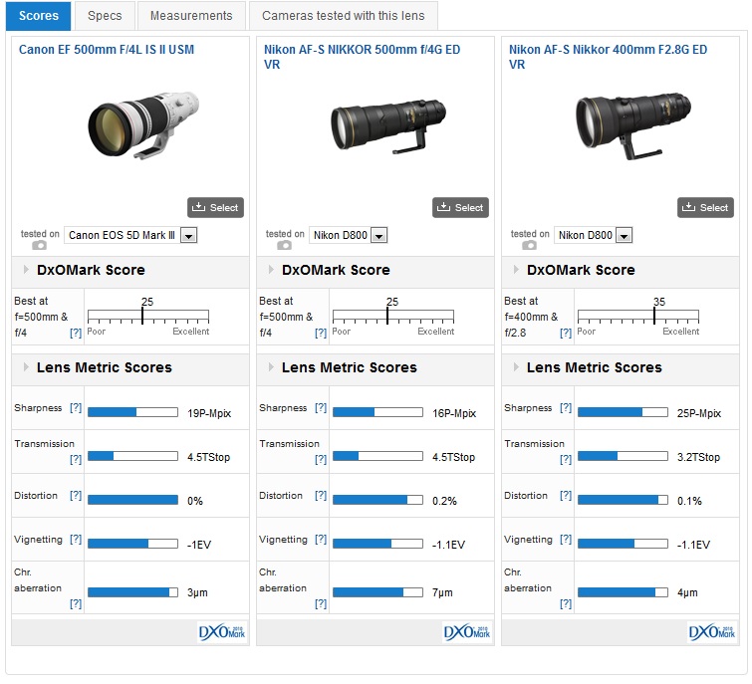
Task: Switch to the Specs tab
Action: click(105, 16)
